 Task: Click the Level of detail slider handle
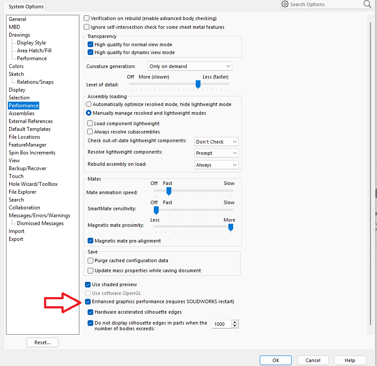(198, 84)
